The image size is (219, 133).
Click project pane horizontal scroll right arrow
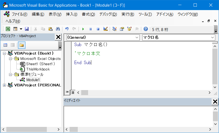pyautogui.click(x=58, y=129)
